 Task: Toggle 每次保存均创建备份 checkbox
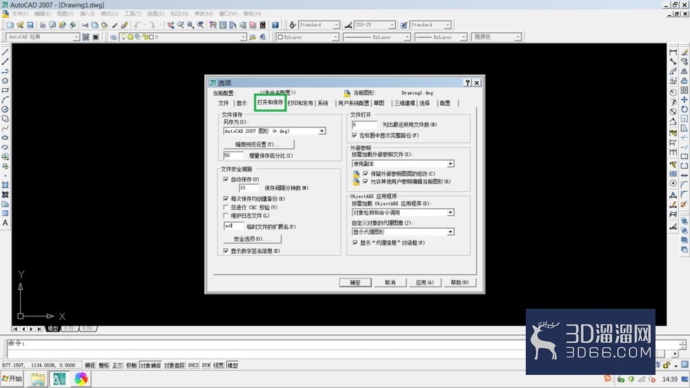[x=226, y=198]
